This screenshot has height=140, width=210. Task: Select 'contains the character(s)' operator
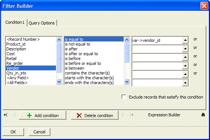(x=94, y=73)
